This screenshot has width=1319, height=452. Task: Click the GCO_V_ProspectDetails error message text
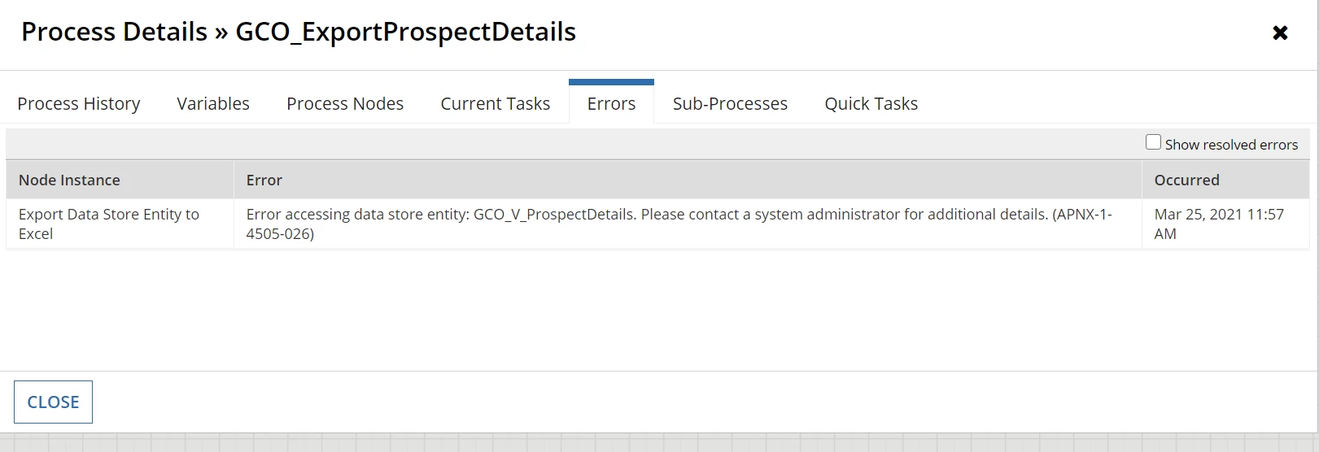coord(679,224)
